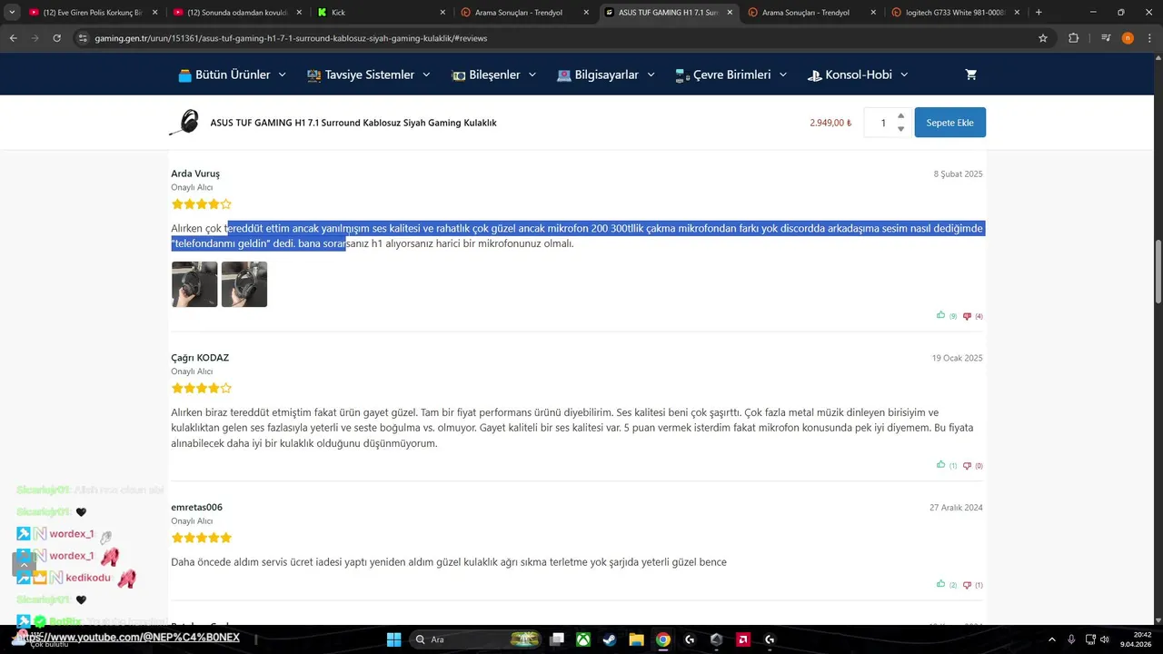This screenshot has height=654, width=1163.
Task: Expand the Bileşenler menu
Action: [494, 74]
